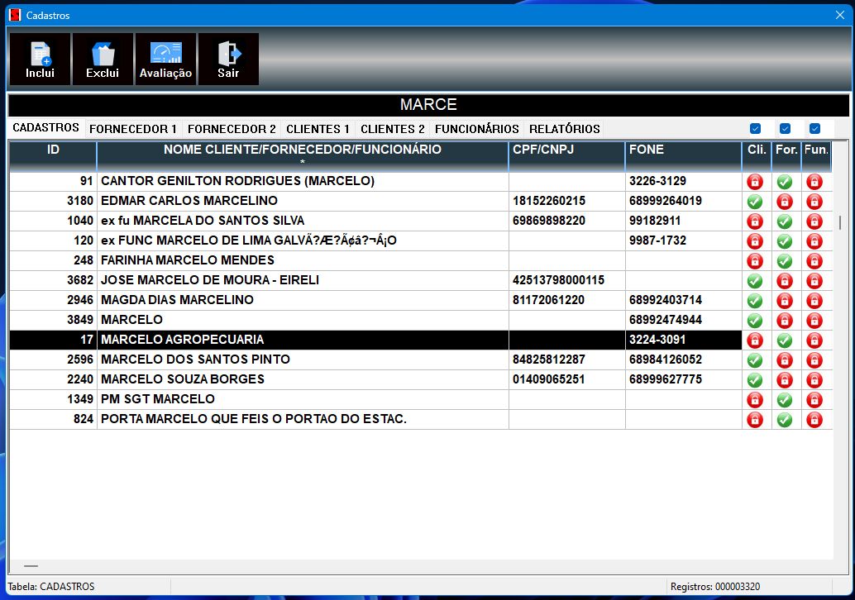Toggle For. lock icon for EDMAR CARLOS MARCELINO
855x600 pixels.
tap(785, 202)
